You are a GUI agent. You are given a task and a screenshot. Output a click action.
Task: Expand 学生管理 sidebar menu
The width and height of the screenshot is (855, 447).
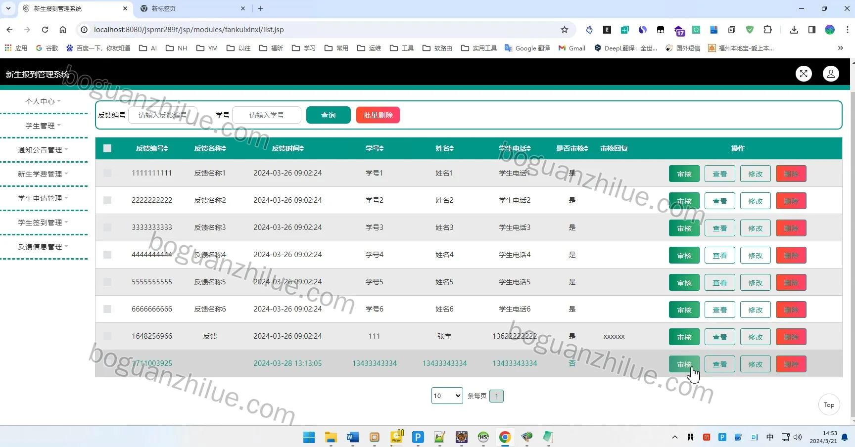[44, 126]
